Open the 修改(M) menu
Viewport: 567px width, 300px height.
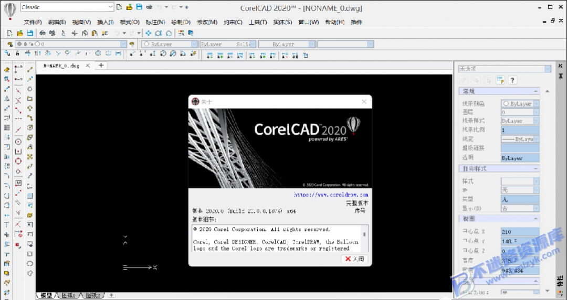pyautogui.click(x=207, y=22)
